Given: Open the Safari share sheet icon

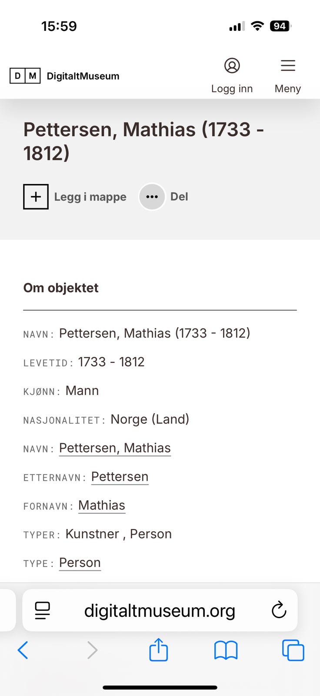Looking at the screenshot, I should tap(158, 650).
